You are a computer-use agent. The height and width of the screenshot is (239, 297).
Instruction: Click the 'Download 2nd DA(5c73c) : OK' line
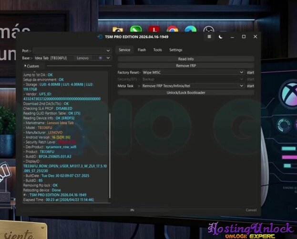point(46,104)
